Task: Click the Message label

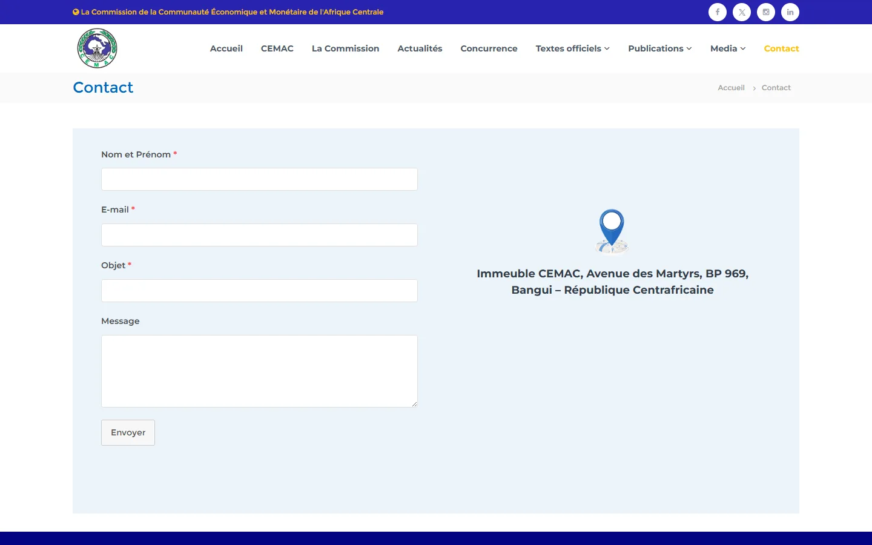Action: 121,321
